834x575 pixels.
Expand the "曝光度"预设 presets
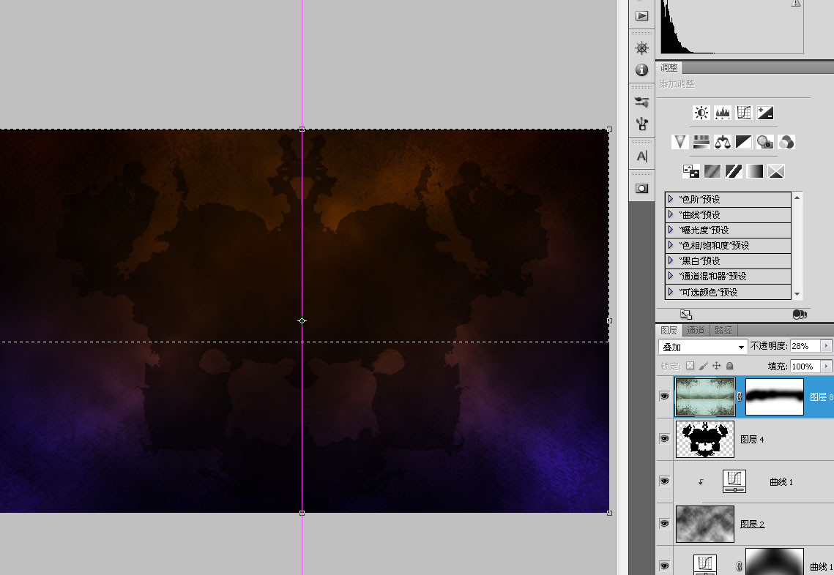point(671,230)
